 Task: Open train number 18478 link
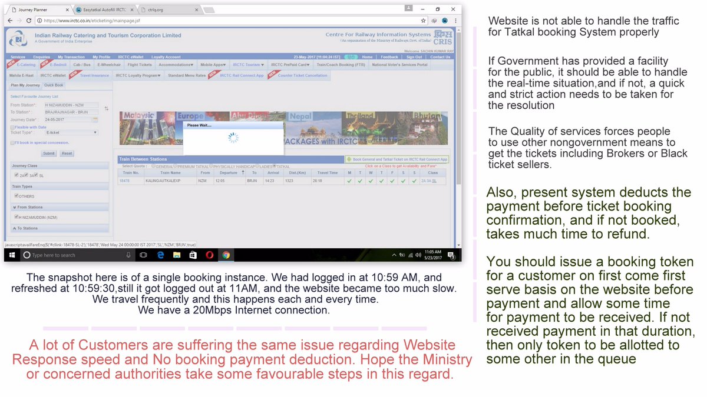point(124,181)
